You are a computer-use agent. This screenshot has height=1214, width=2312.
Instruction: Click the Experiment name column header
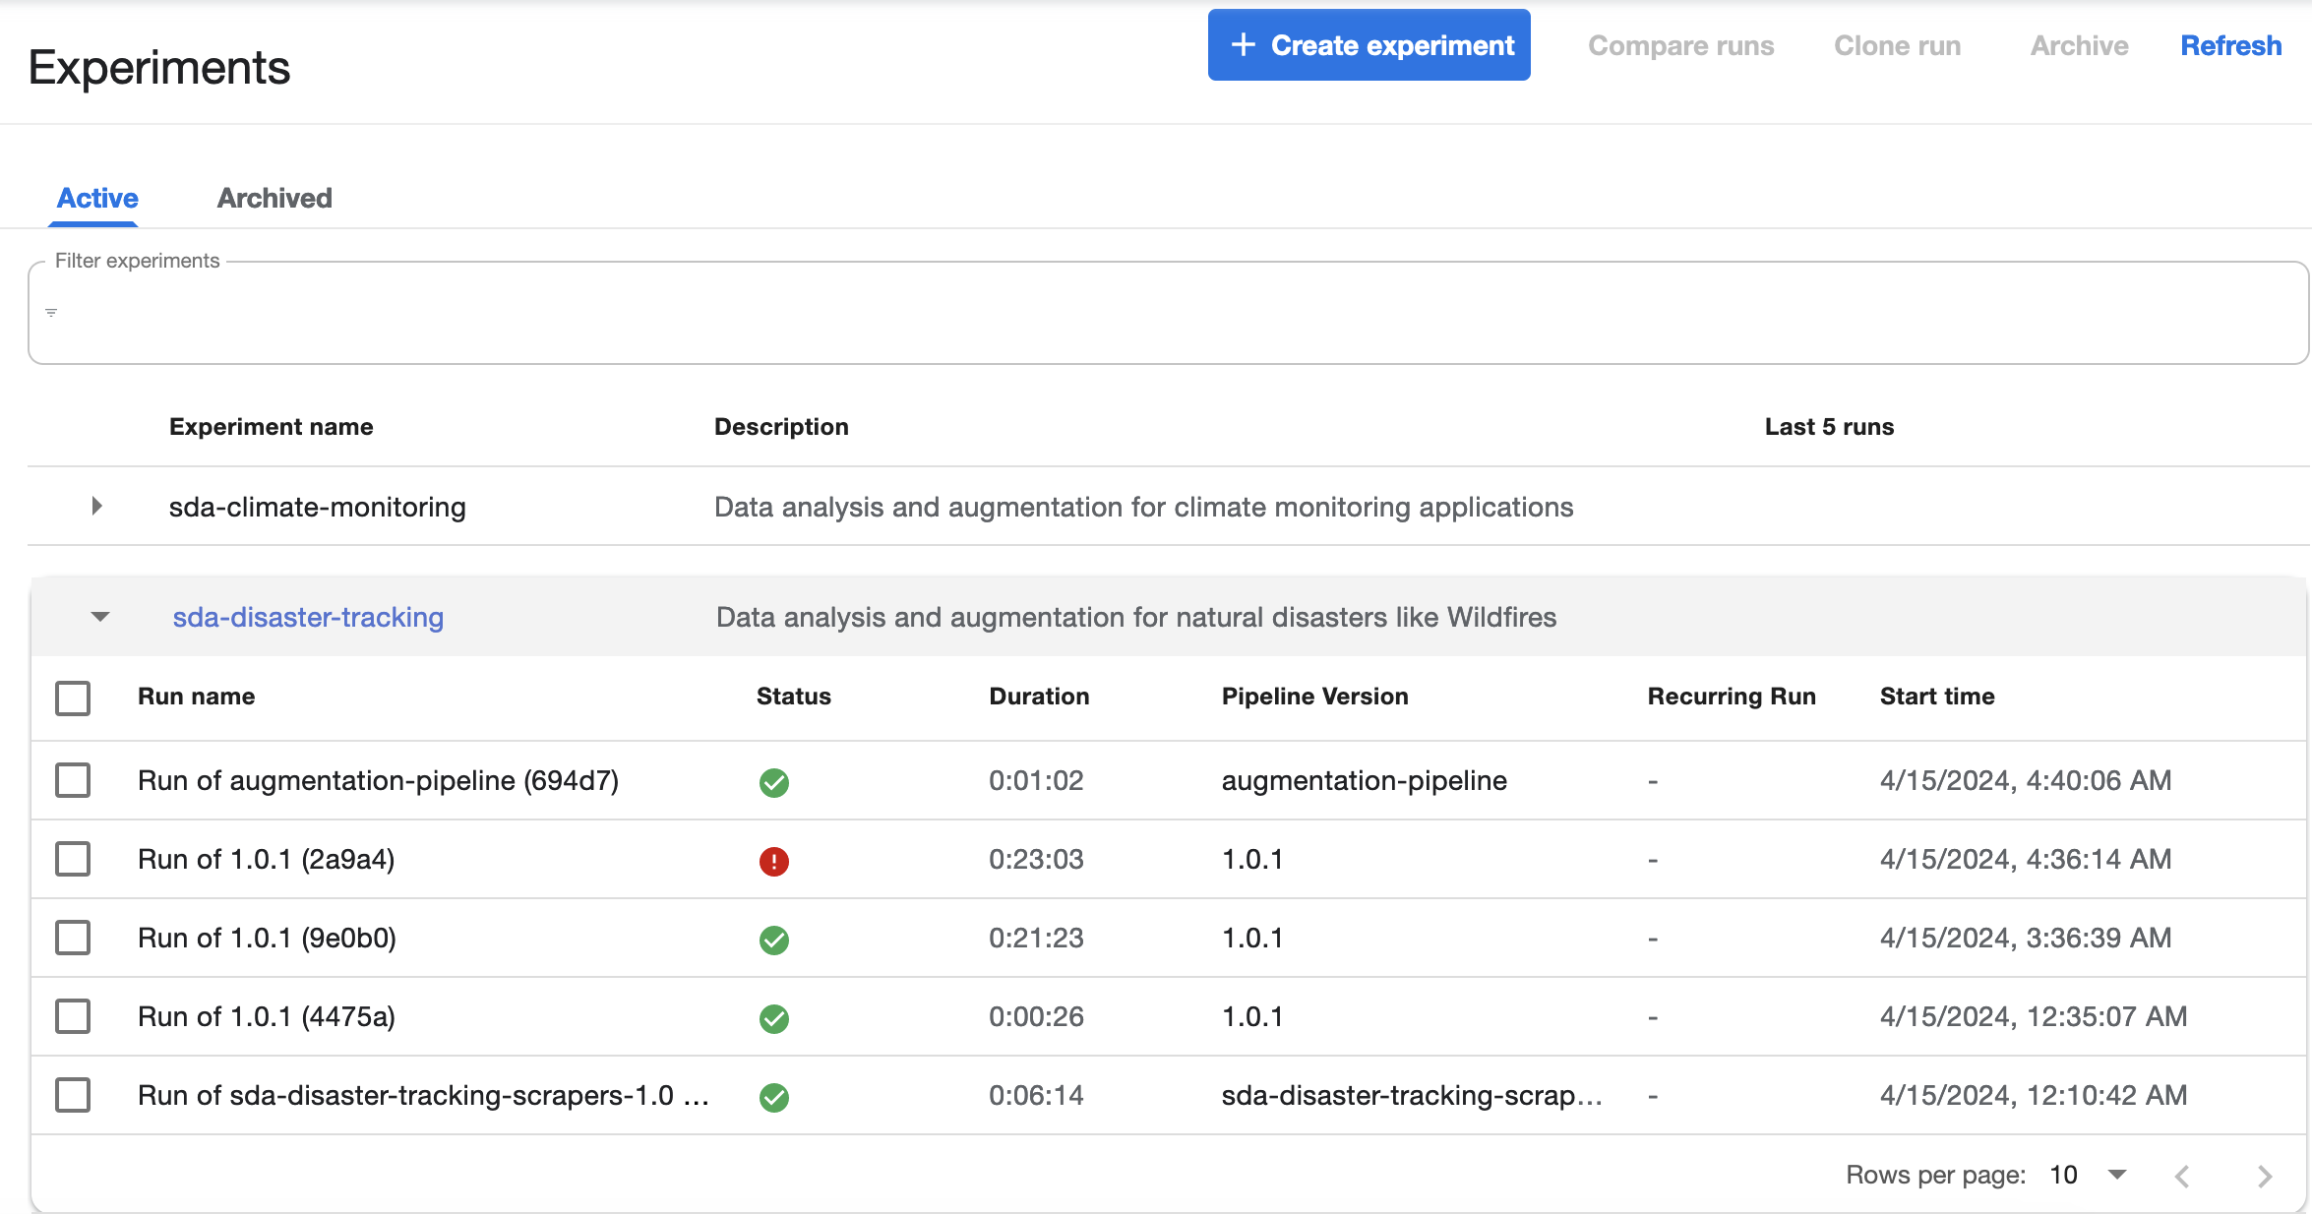coord(271,426)
